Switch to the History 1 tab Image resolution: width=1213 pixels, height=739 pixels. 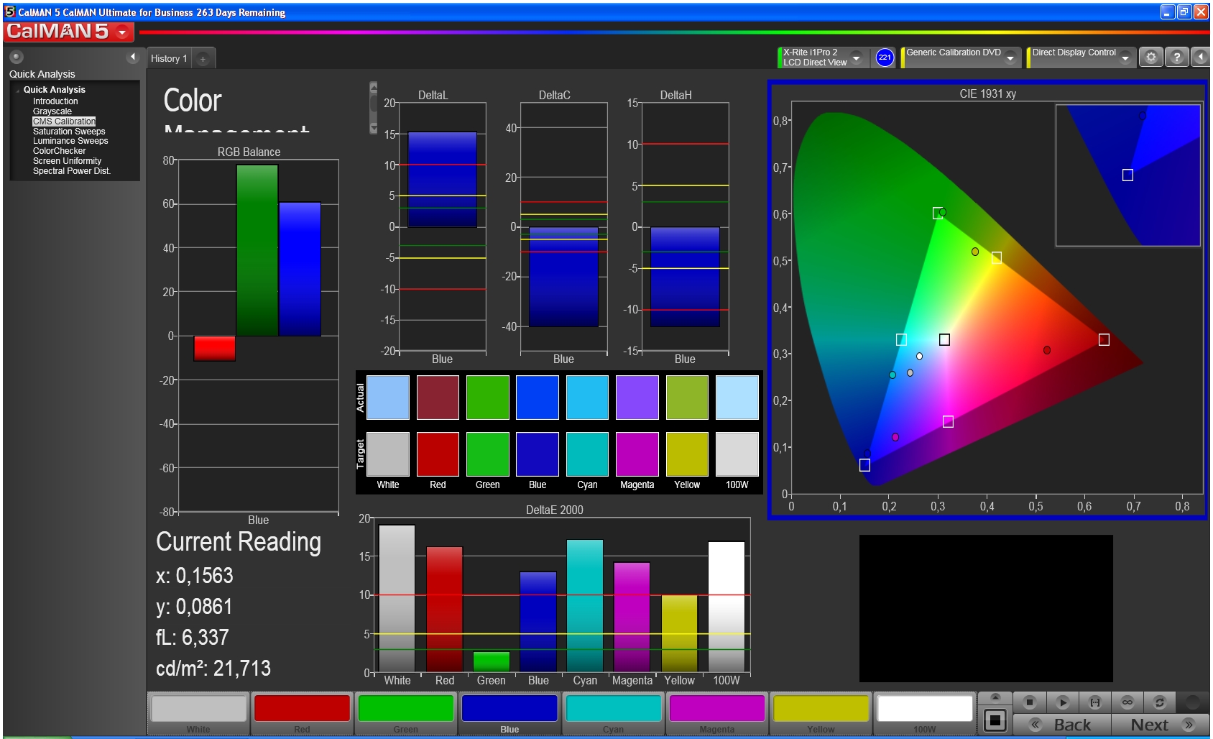coord(169,59)
